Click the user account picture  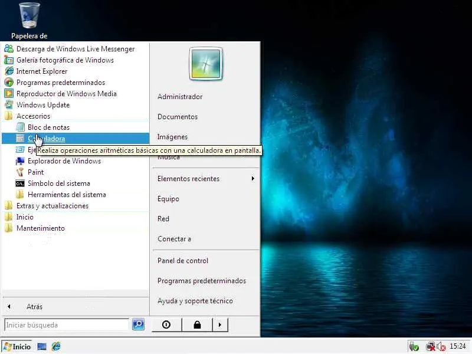[206, 64]
